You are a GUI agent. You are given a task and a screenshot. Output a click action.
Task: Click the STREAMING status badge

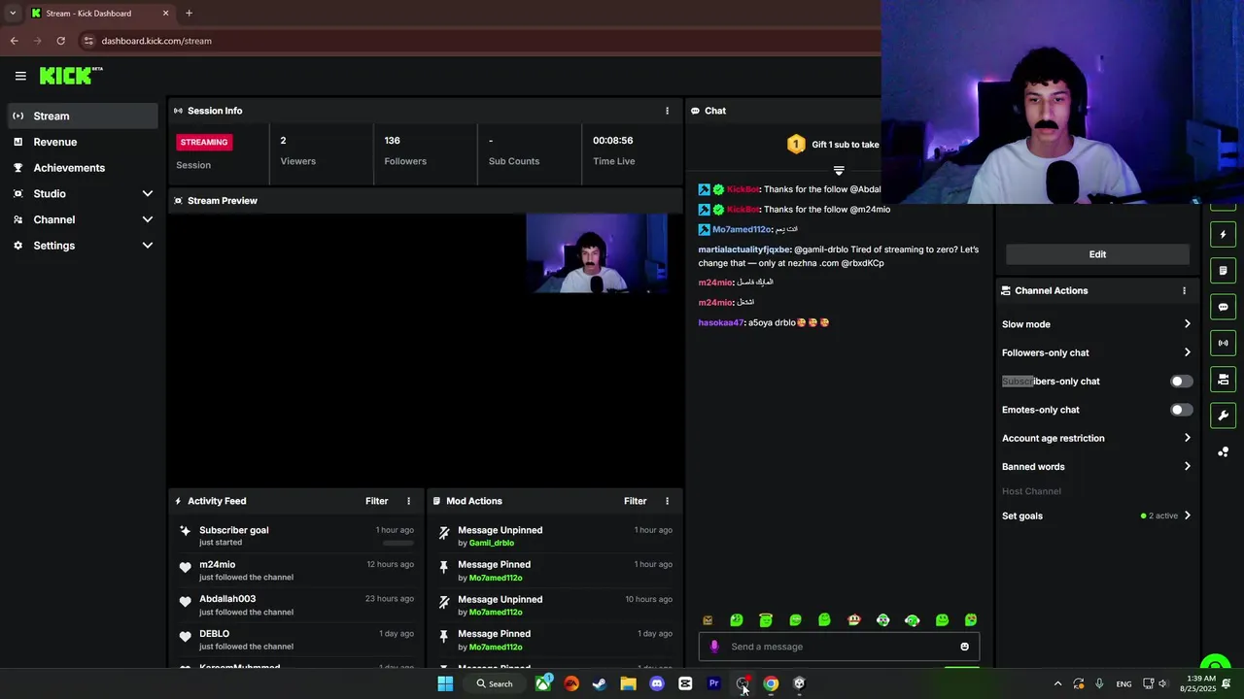pos(204,142)
